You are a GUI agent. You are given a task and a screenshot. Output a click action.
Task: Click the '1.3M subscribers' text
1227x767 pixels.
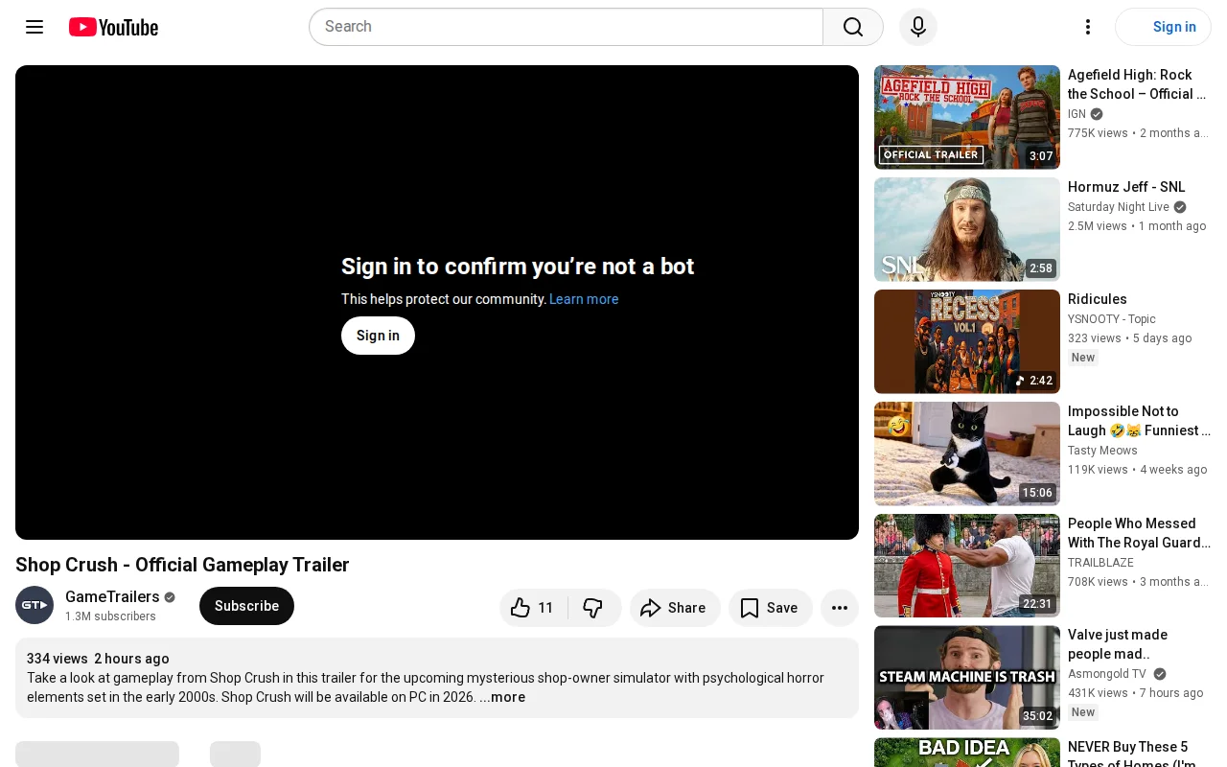[x=110, y=616]
